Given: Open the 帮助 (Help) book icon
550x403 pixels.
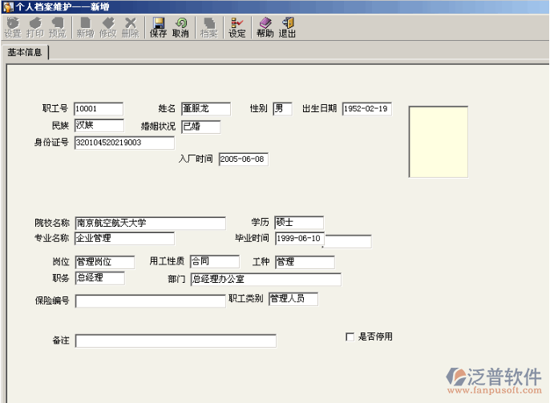Looking at the screenshot, I should (x=265, y=27).
